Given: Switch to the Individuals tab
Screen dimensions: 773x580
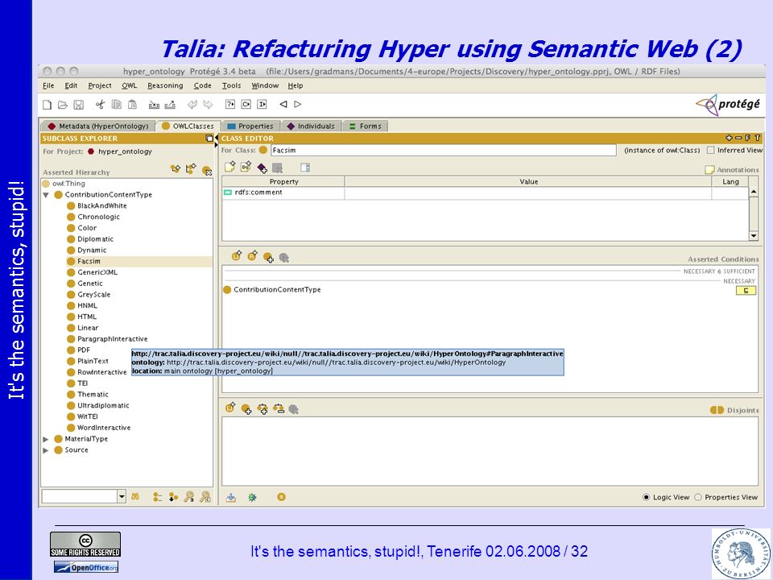Looking at the screenshot, I should (312, 126).
